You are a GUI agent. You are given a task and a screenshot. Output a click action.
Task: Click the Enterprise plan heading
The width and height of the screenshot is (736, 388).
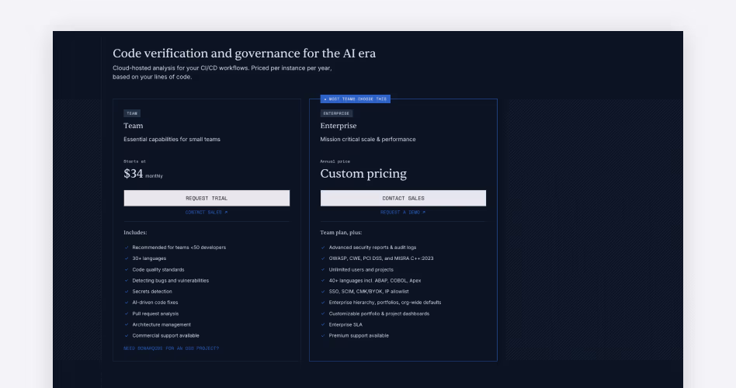(338, 126)
